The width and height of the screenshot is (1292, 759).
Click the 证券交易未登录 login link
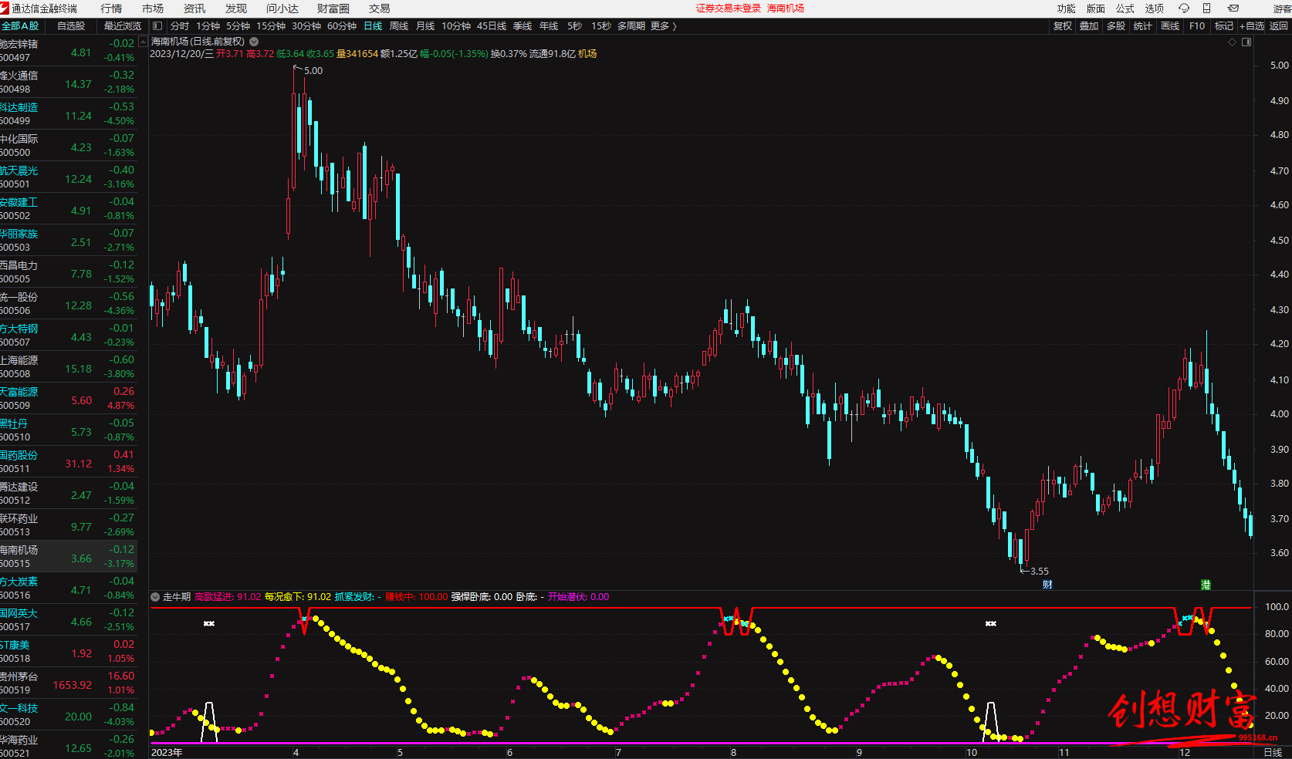tap(728, 8)
